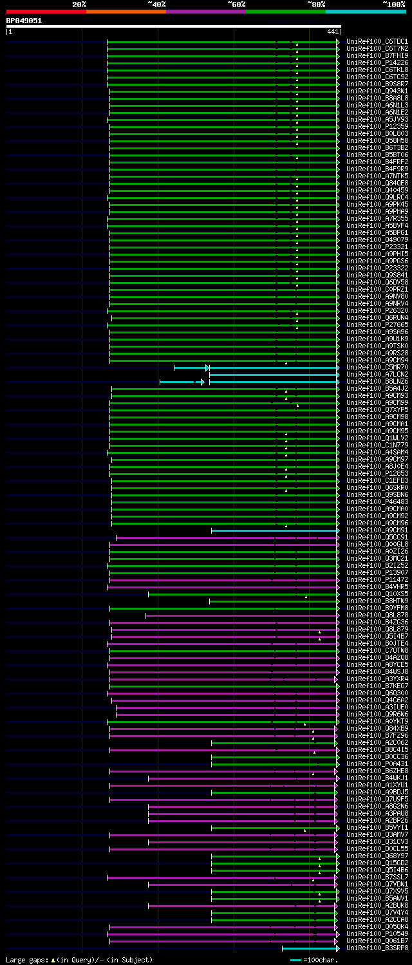The height and width of the screenshot is (965, 412).
Task: Select the label UniRef100_Q9S841
Action: [x=377, y=276]
